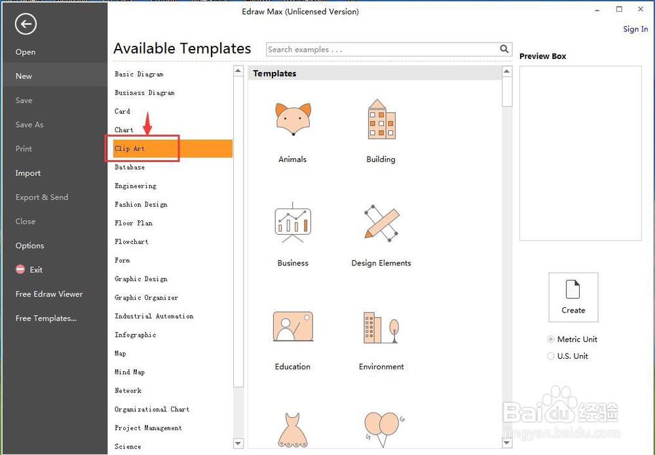Open the Education template icon
Image resolution: width=655 pixels, height=455 pixels.
pos(293,327)
